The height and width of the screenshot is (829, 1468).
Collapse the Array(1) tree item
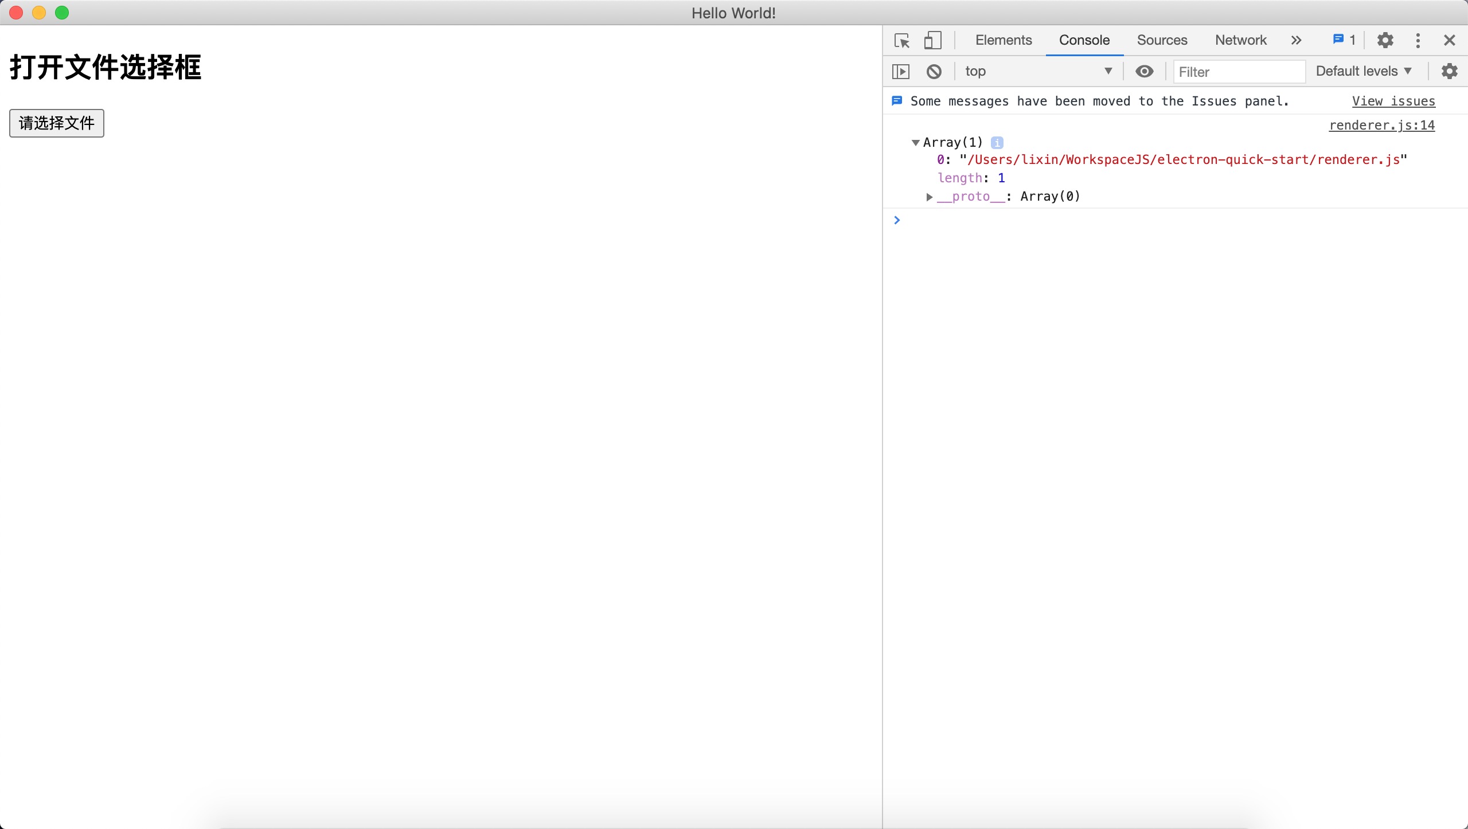pos(915,142)
